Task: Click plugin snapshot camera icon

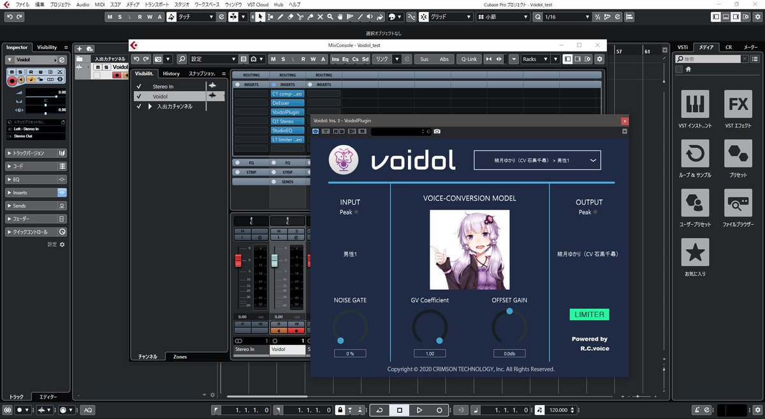Action: (x=437, y=131)
